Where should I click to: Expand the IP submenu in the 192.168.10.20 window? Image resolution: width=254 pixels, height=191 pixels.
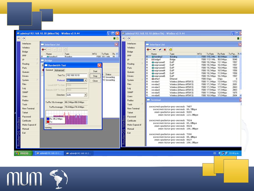(x=37, y=60)
